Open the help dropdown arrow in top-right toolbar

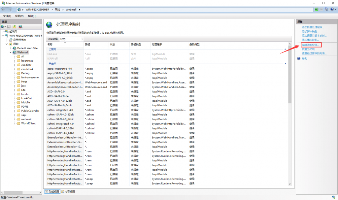pyautogui.click(x=336, y=10)
